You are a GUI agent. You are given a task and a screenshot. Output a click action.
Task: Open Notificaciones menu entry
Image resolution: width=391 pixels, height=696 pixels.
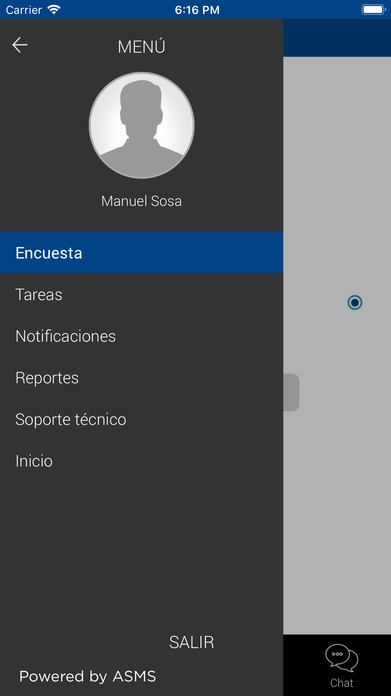click(x=142, y=336)
